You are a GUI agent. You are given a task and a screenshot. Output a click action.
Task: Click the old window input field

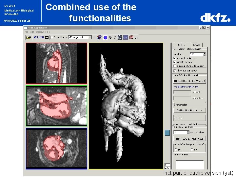coord(182,98)
